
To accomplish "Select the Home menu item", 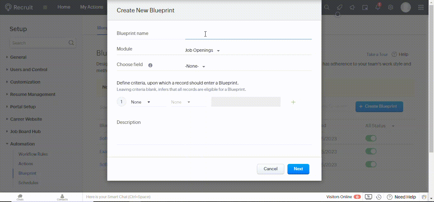I will (64, 7).
